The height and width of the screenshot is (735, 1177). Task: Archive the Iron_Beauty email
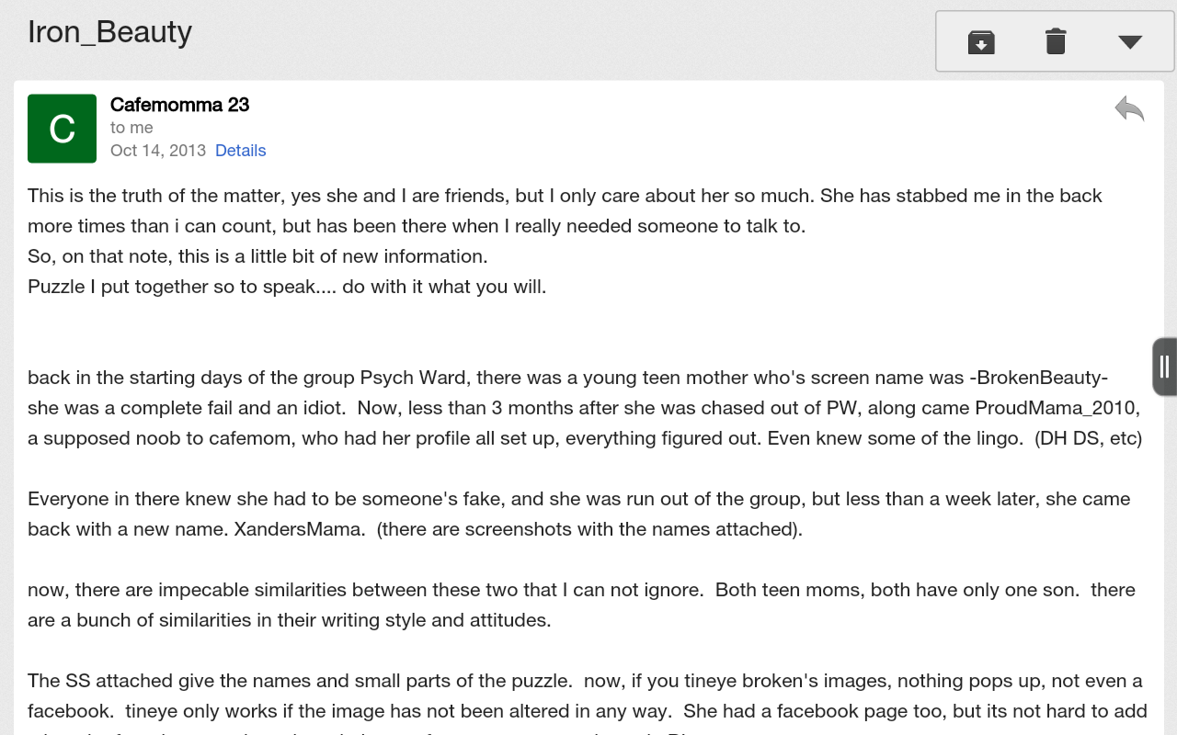pyautogui.click(x=981, y=42)
